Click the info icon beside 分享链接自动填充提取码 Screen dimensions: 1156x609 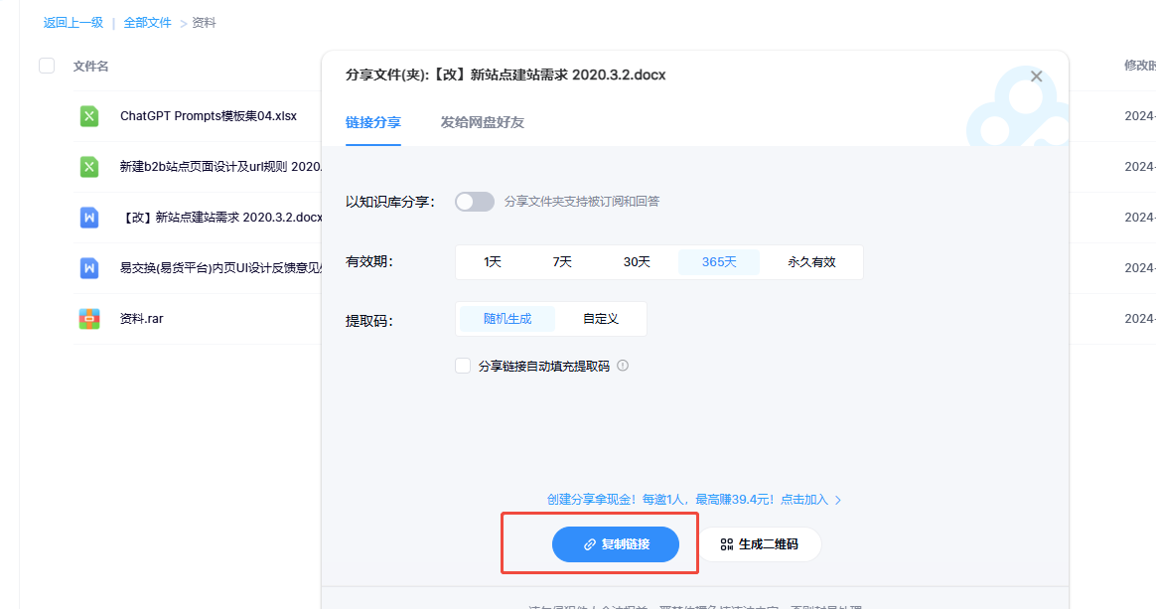623,366
